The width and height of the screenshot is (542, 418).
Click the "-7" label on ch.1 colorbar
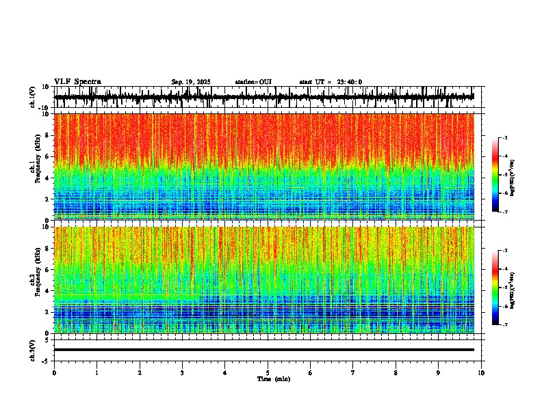[504, 212]
